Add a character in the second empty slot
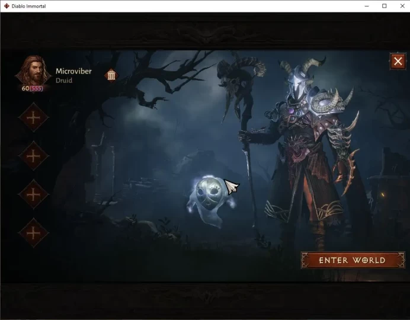This screenshot has width=410, height=320. coord(33,156)
